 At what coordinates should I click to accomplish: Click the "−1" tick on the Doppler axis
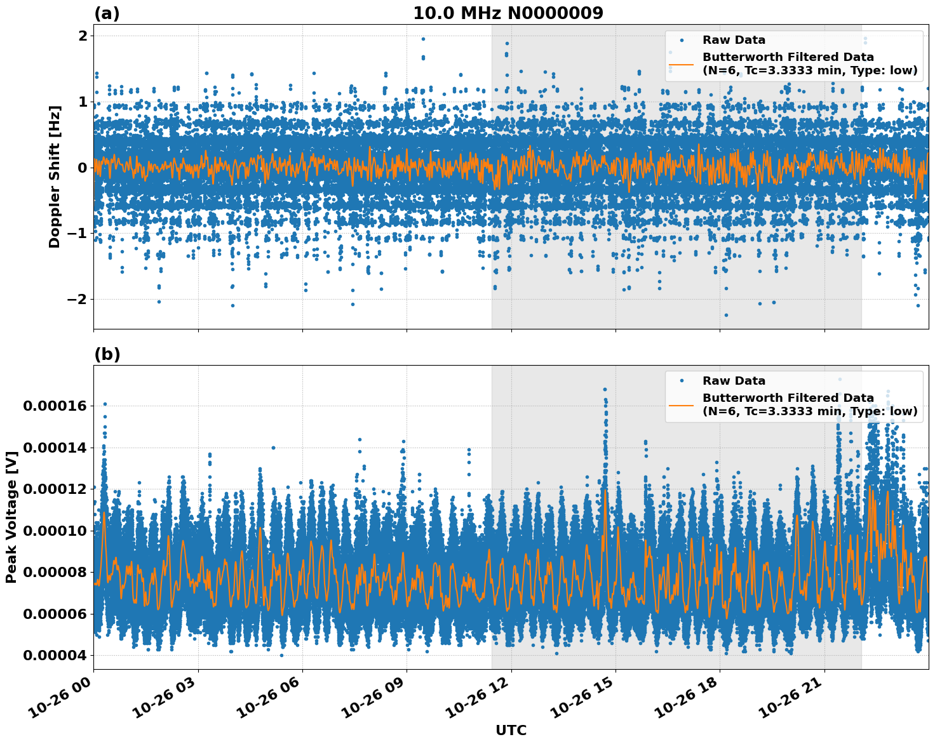point(76,233)
